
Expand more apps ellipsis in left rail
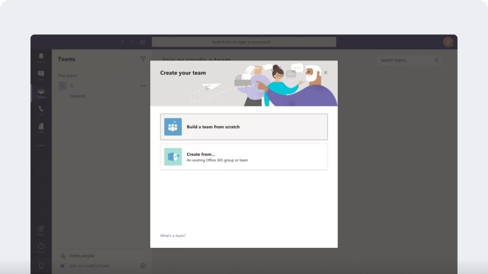click(41, 146)
